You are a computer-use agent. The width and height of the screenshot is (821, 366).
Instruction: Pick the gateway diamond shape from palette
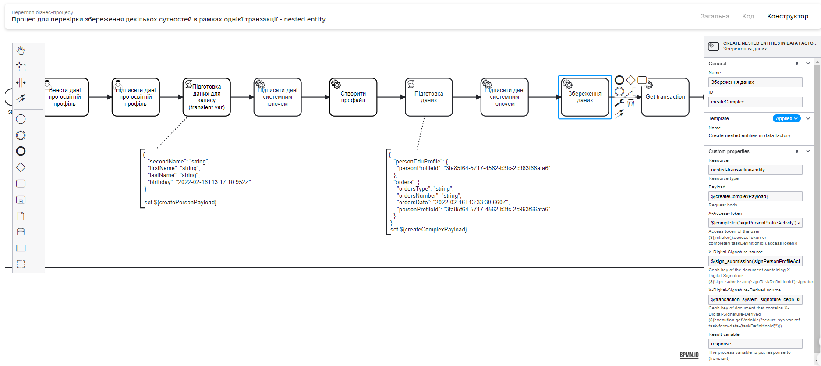[x=21, y=167]
